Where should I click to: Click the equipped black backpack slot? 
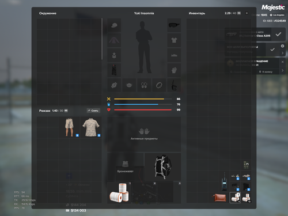tap(162, 166)
